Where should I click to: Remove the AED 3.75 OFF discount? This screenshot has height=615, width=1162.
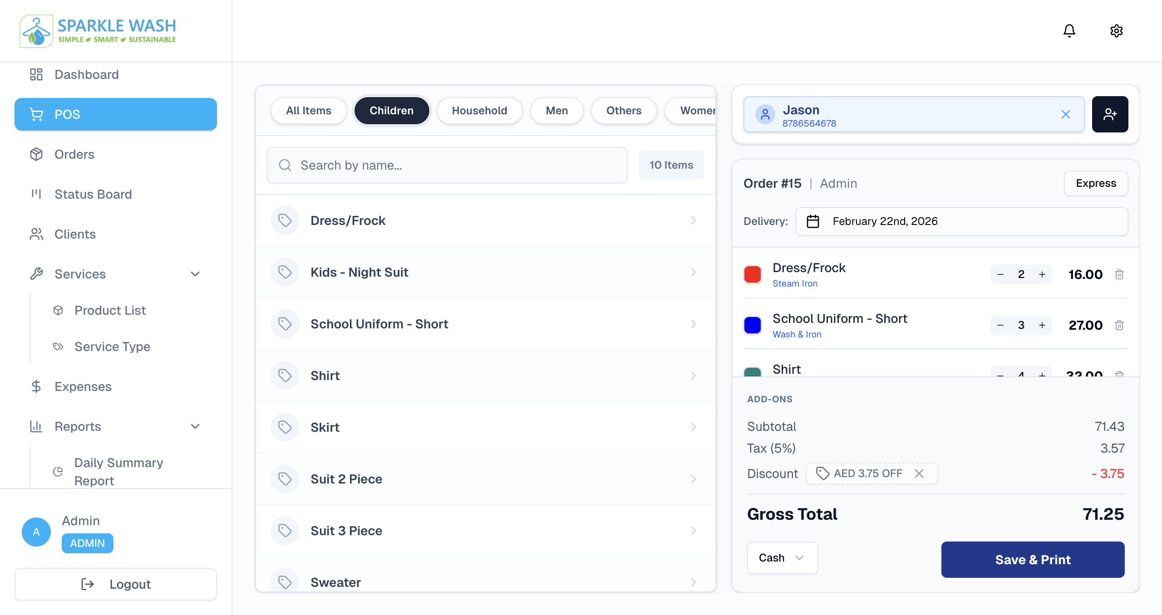(x=919, y=473)
